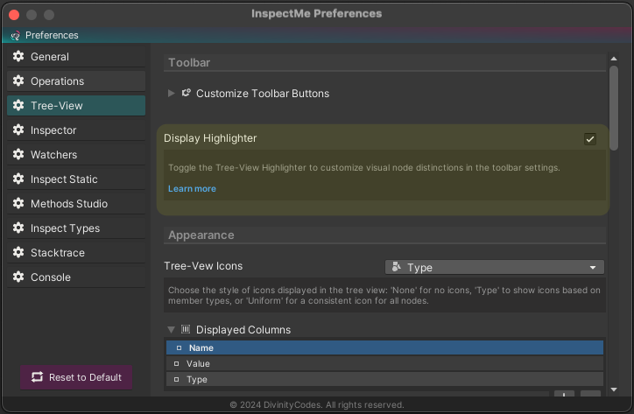634x414 pixels.
Task: Select the Type column's square handle
Action: tap(176, 380)
